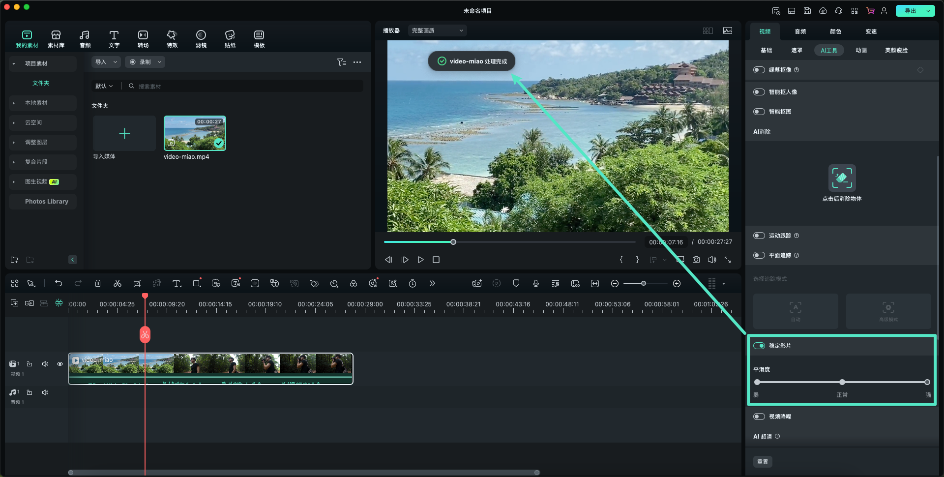The image size is (944, 477).
Task: Click the zoom-out minus icon on timeline
Action: click(x=615, y=283)
